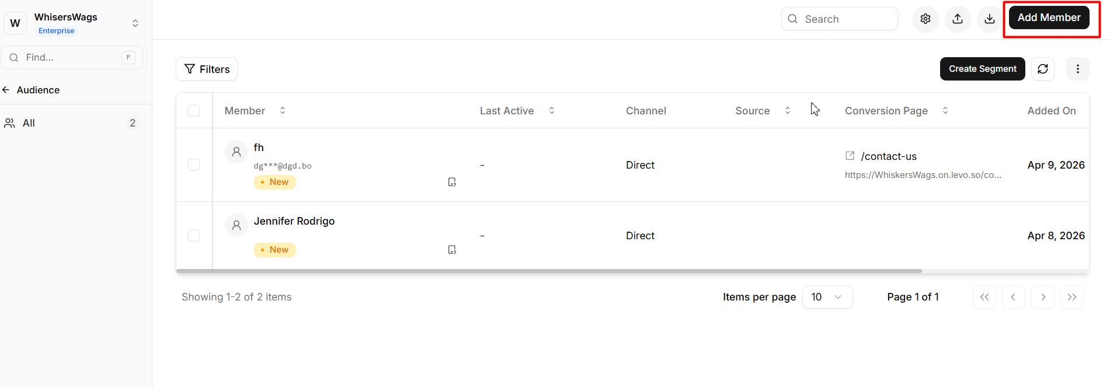Sort the table by Member column

coord(283,110)
